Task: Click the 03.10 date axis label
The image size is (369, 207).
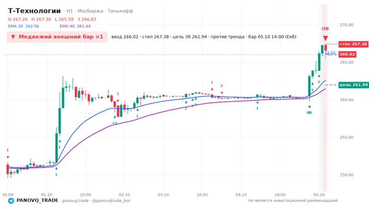Action: click(163, 195)
